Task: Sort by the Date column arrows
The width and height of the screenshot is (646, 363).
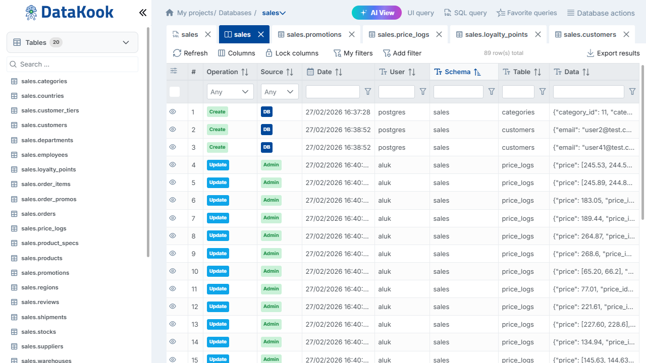Action: tap(339, 72)
